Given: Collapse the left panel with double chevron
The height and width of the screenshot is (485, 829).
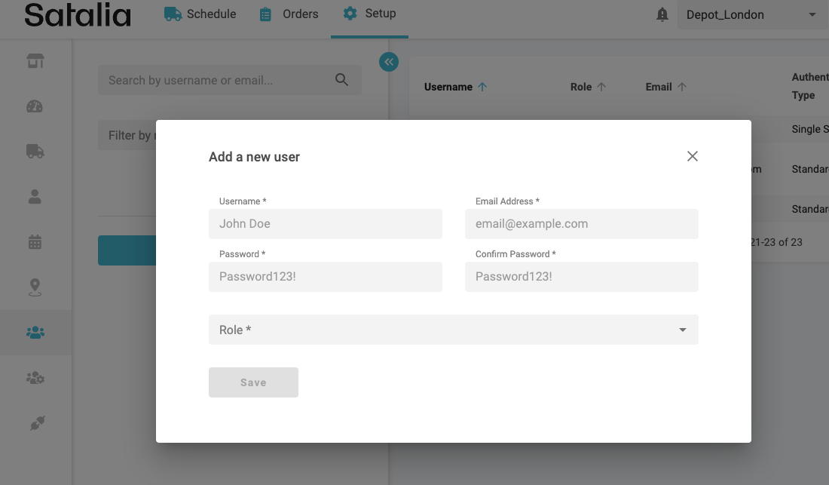Looking at the screenshot, I should 389,62.
